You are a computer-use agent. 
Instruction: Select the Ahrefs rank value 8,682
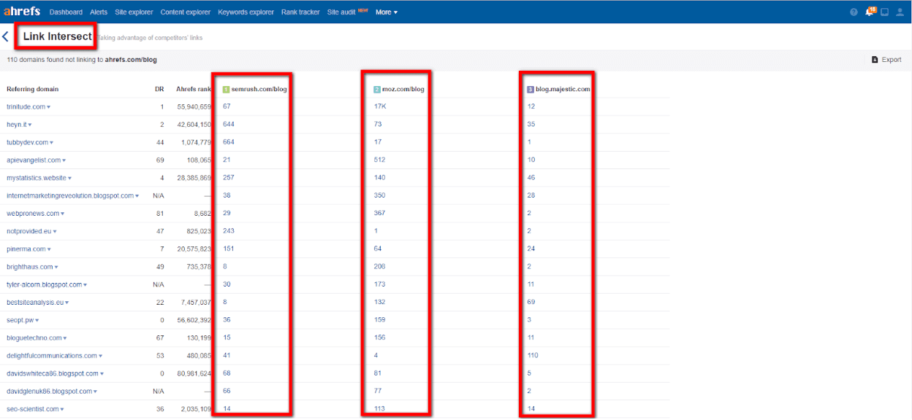click(203, 213)
